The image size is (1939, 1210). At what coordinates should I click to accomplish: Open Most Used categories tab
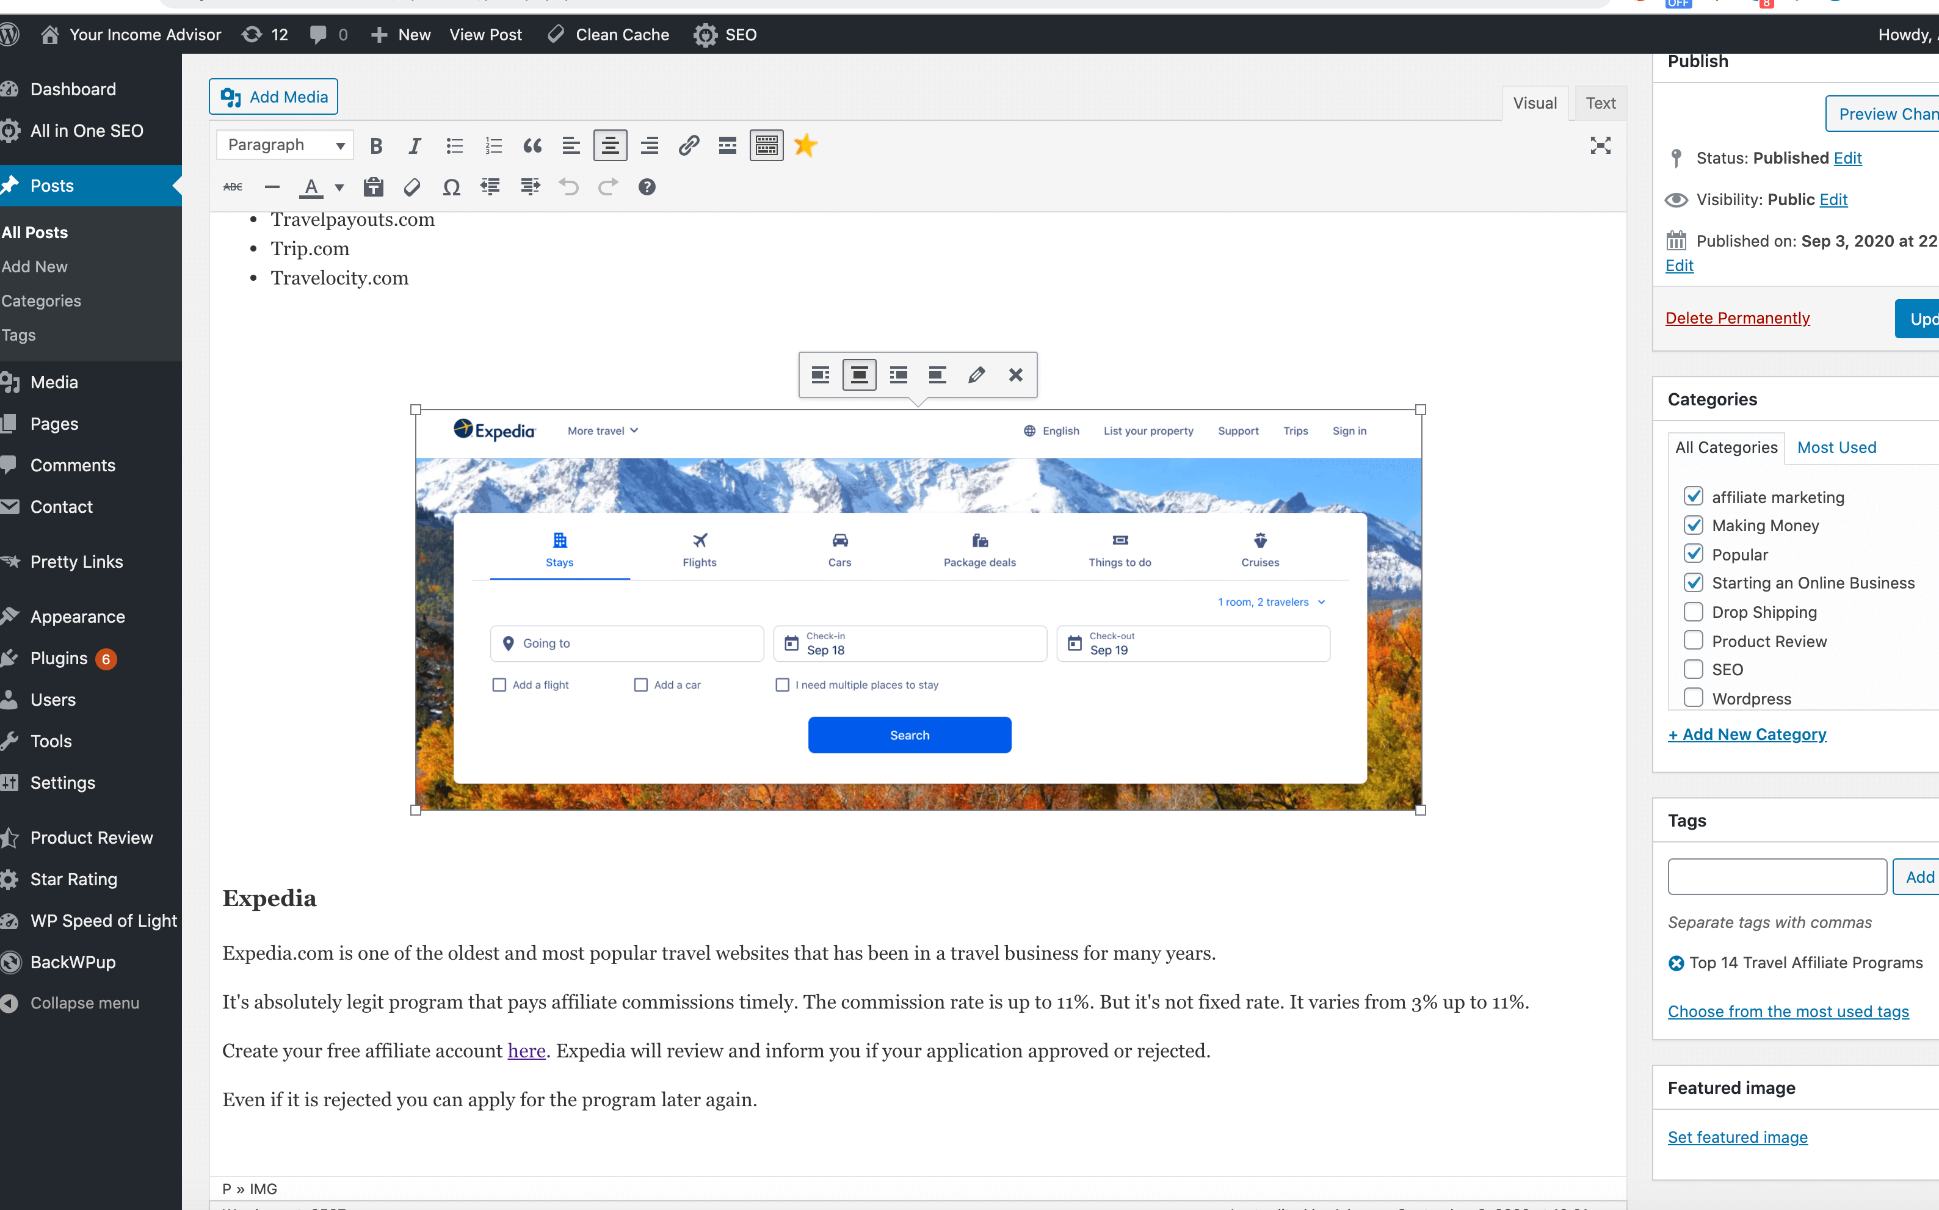pos(1836,447)
